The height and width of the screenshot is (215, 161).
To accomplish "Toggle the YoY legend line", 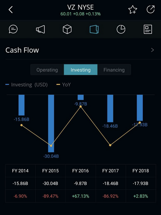I will click(x=63, y=85).
